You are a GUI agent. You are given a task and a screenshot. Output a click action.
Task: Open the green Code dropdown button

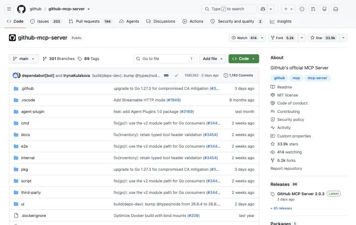(x=243, y=59)
